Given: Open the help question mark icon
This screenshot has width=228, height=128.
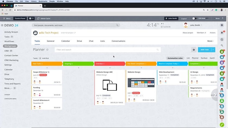Looking at the screenshot, I should click(x=222, y=25).
